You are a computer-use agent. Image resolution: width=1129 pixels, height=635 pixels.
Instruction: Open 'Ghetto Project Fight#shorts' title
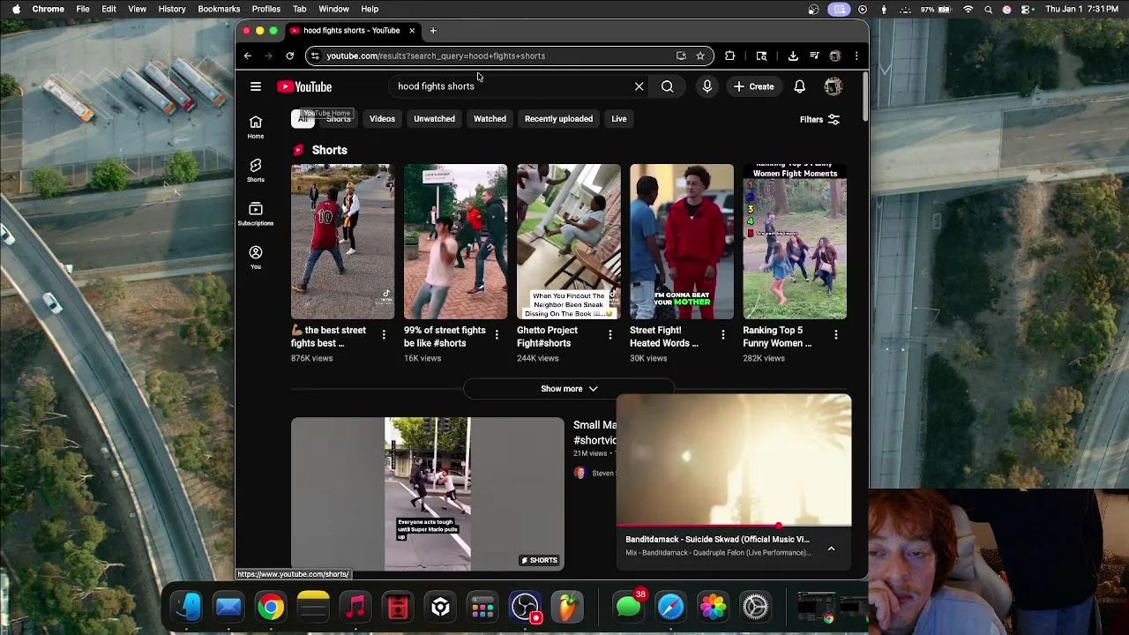pos(547,337)
